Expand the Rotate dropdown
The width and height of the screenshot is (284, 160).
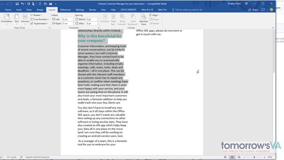pos(154,24)
